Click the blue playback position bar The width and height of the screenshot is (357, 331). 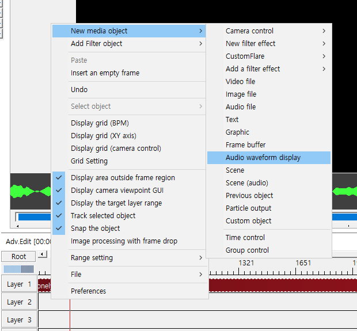pos(34,217)
